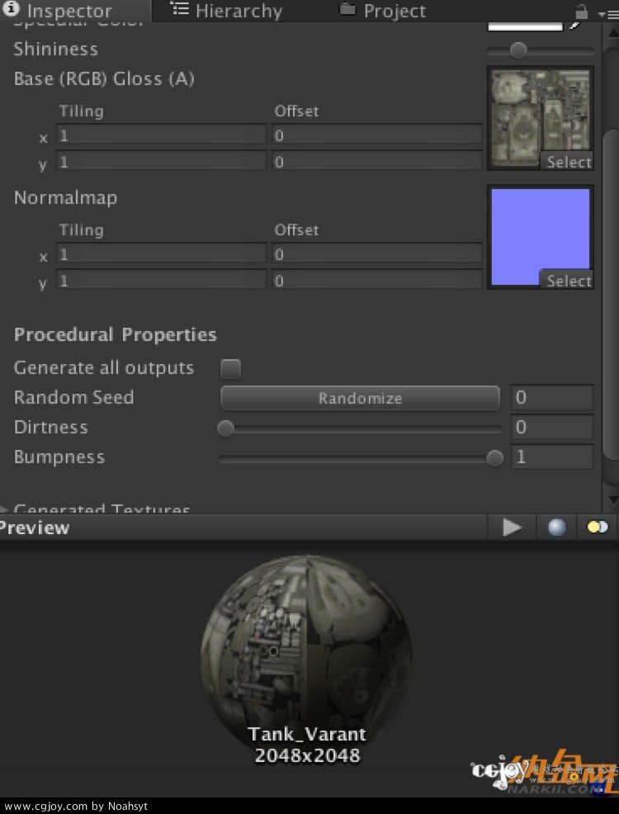Expand the Generated Textures section
Screen dimensions: 619x814
point(4,510)
